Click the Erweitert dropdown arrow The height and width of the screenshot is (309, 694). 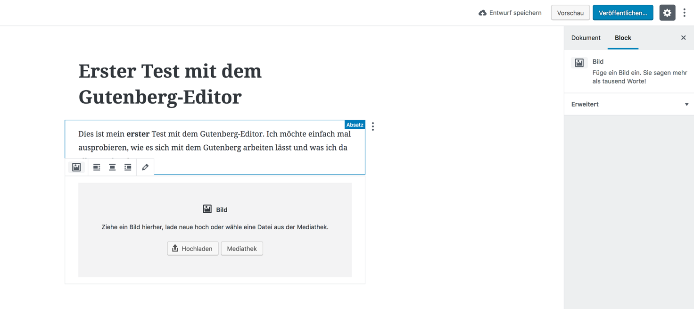click(x=686, y=104)
